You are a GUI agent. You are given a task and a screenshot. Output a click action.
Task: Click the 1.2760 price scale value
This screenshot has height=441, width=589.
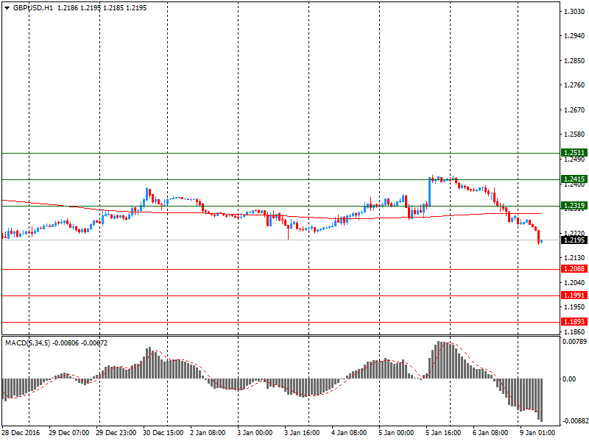pos(574,85)
